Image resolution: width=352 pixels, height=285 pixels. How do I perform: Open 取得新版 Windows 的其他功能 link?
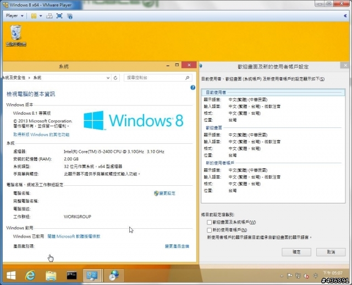(41, 135)
